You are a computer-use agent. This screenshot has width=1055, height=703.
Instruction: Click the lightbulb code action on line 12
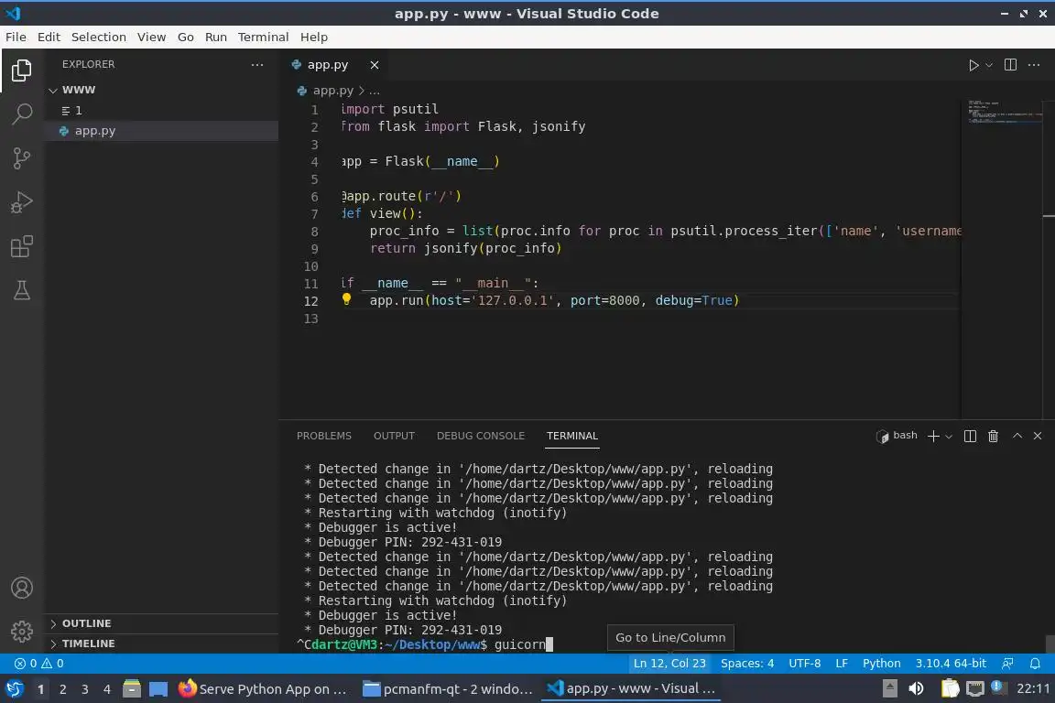pyautogui.click(x=346, y=299)
